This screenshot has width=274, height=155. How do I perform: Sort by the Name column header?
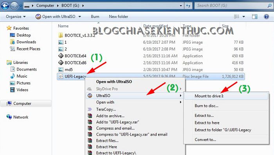point(63,26)
